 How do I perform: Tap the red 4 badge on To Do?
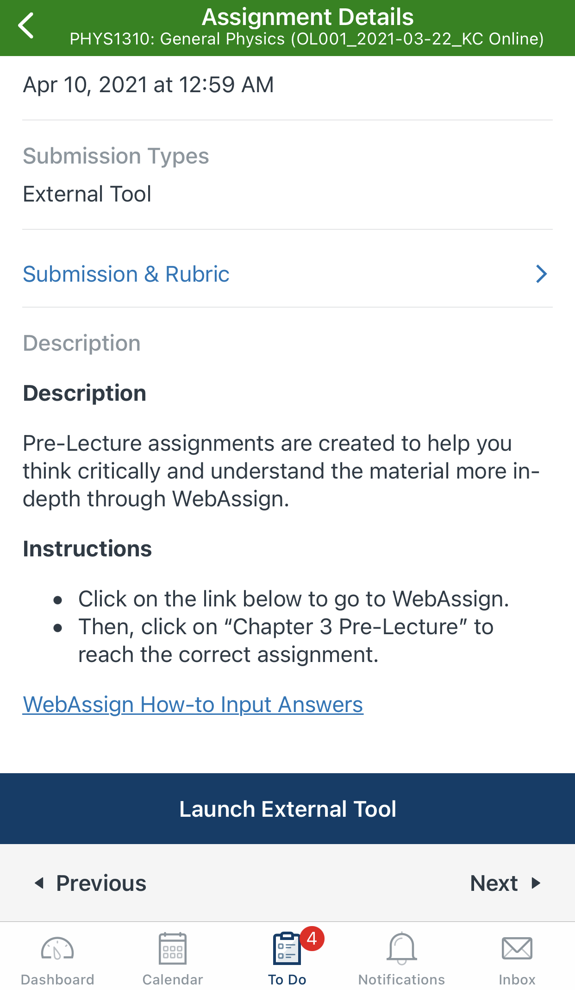tap(312, 939)
